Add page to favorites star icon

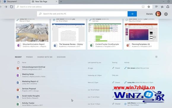149,7
